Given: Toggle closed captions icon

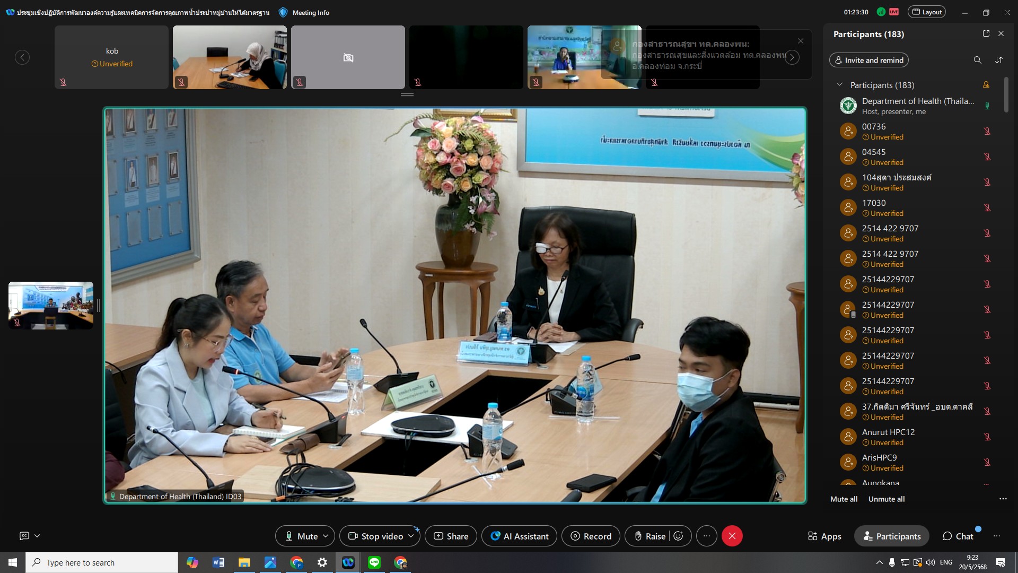Looking at the screenshot, I should point(24,536).
